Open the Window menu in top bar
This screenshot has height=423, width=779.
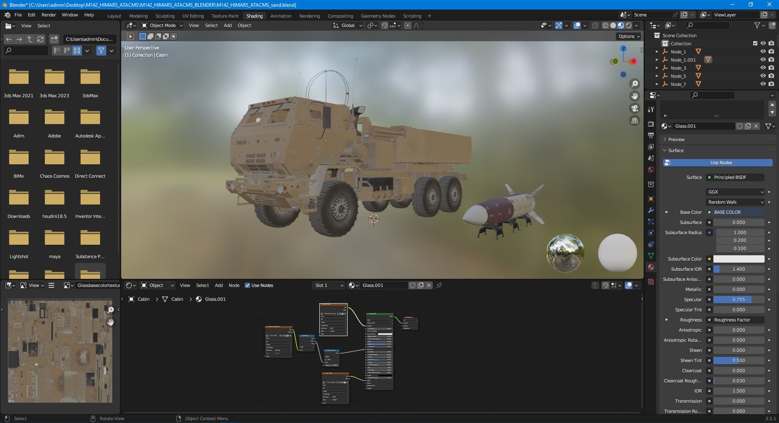click(70, 15)
